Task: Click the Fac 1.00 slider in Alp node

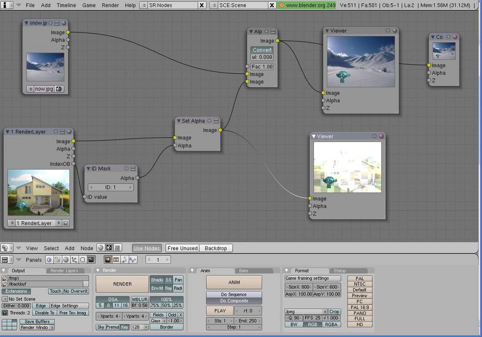Action: pos(262,67)
